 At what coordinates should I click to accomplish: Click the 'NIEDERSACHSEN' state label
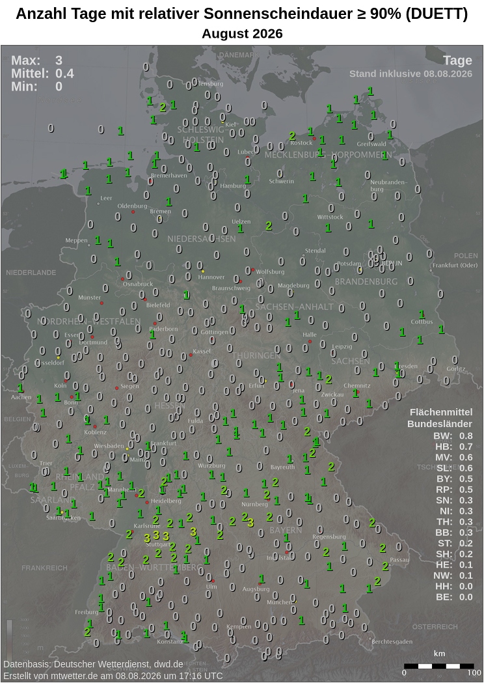pos(202,239)
